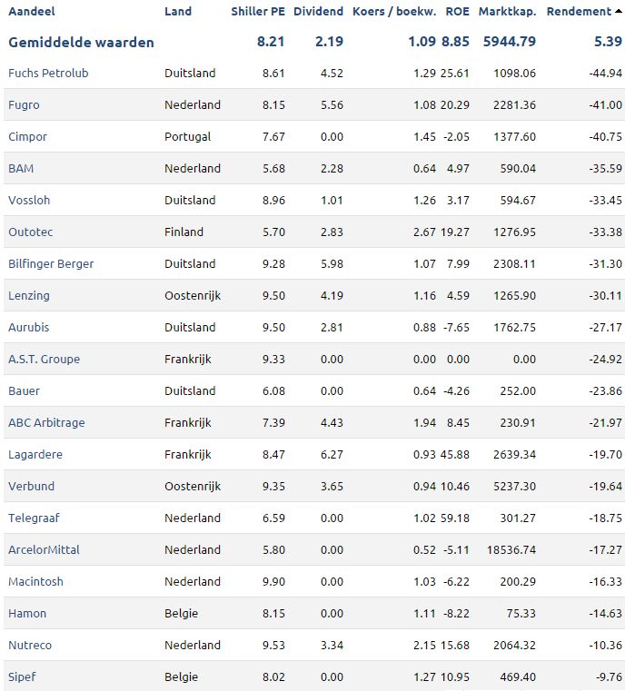Open the BAM stock page
The image size is (635, 691).
pyautogui.click(x=21, y=168)
